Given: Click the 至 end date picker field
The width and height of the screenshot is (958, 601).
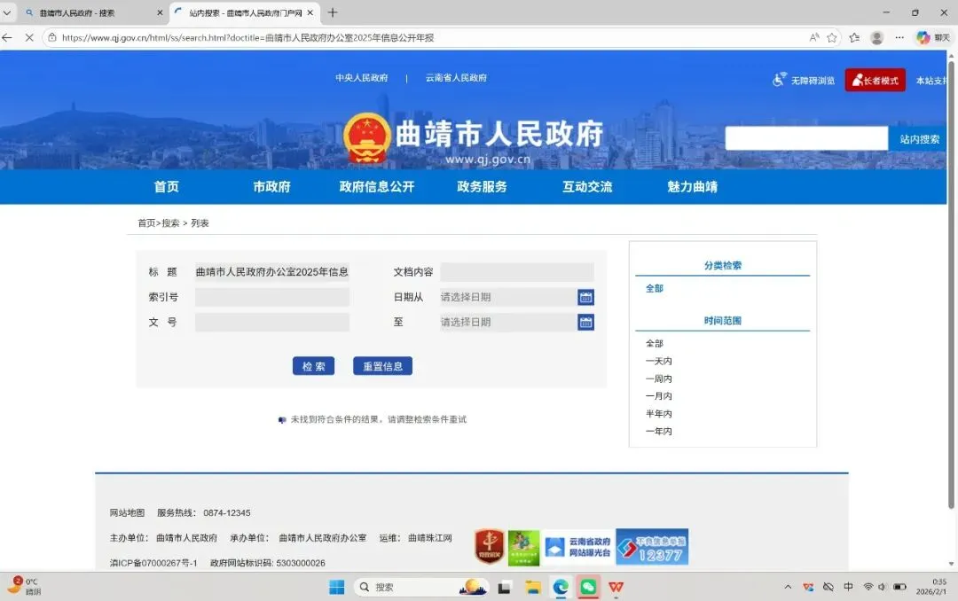Looking at the screenshot, I should 507,322.
